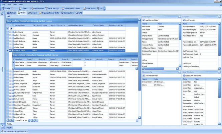Image resolution: width=222 pixels, height=134 pixels.
Task: Toggle Load Membership checkbox
Action: [x=144, y=76]
